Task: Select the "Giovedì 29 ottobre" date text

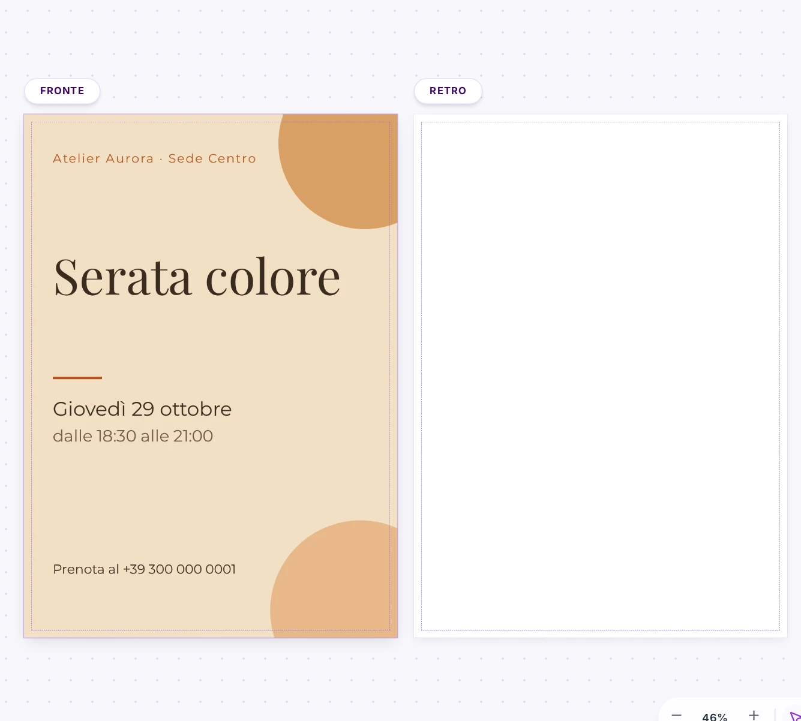Action: click(x=142, y=409)
